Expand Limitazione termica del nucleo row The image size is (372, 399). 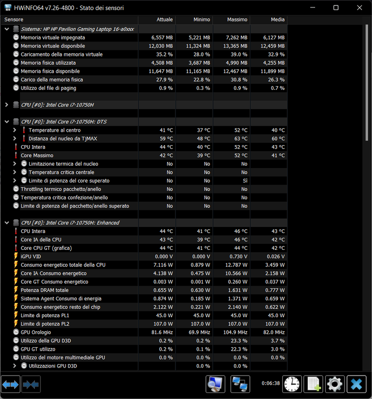(15, 164)
